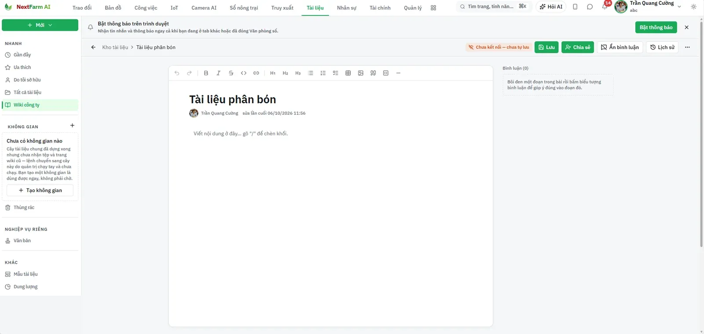Go back using the breadcrumb arrow
This screenshot has width=704, height=334.
coord(93,47)
